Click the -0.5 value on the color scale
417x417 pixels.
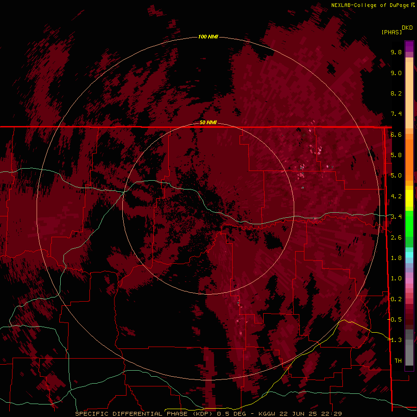coord(394,319)
